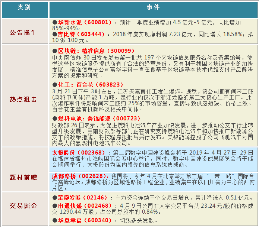Click the paragraph starting 3 月 21 日下午
Screen dimensions: 259x227
pos(152,100)
